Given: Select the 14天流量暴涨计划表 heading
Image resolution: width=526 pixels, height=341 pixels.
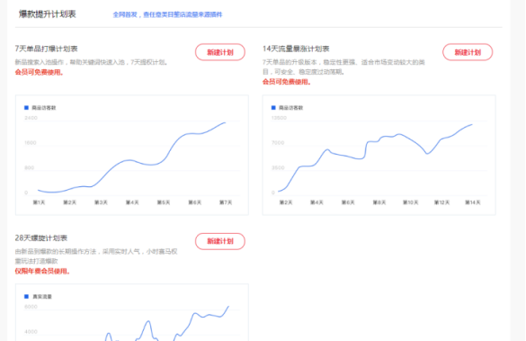Looking at the screenshot, I should pyautogui.click(x=296, y=49).
